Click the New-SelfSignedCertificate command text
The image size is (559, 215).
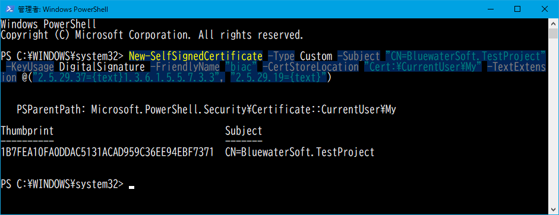click(x=195, y=56)
